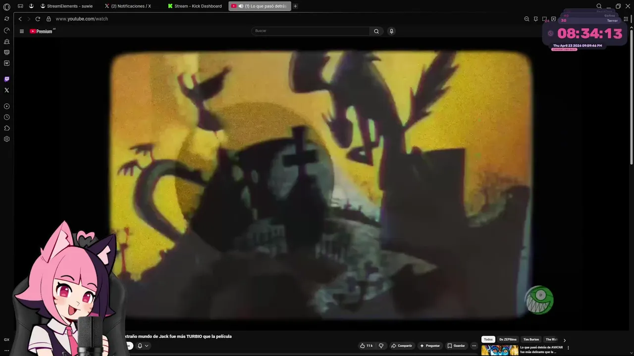
Task: Open the sidebar refresh arrows icon
Action: (x=6, y=19)
